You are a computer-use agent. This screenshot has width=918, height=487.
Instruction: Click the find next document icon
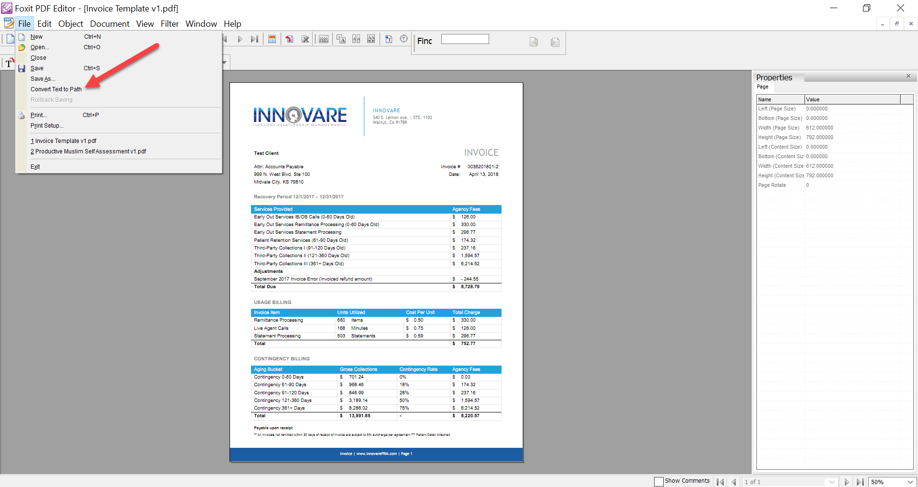coord(555,42)
